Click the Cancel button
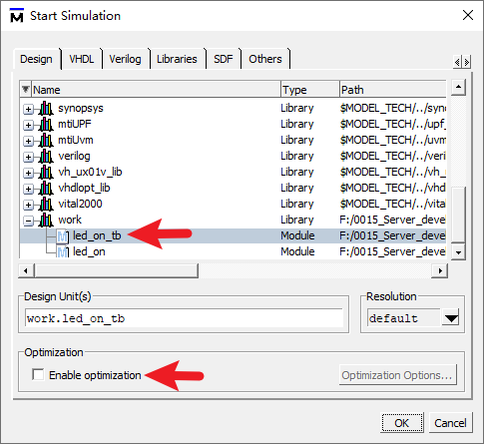The width and height of the screenshot is (484, 444). point(450,423)
